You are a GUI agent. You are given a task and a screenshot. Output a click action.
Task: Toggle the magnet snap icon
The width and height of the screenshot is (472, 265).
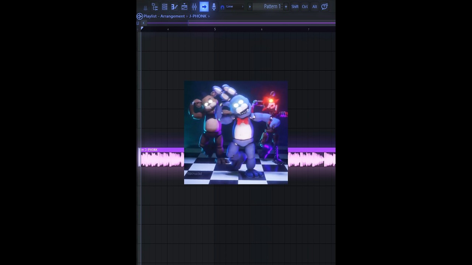coord(222,7)
